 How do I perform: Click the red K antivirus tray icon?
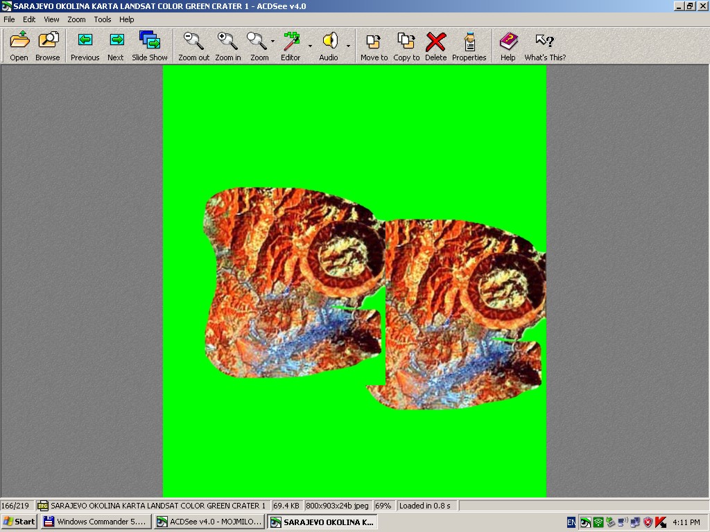tap(661, 522)
